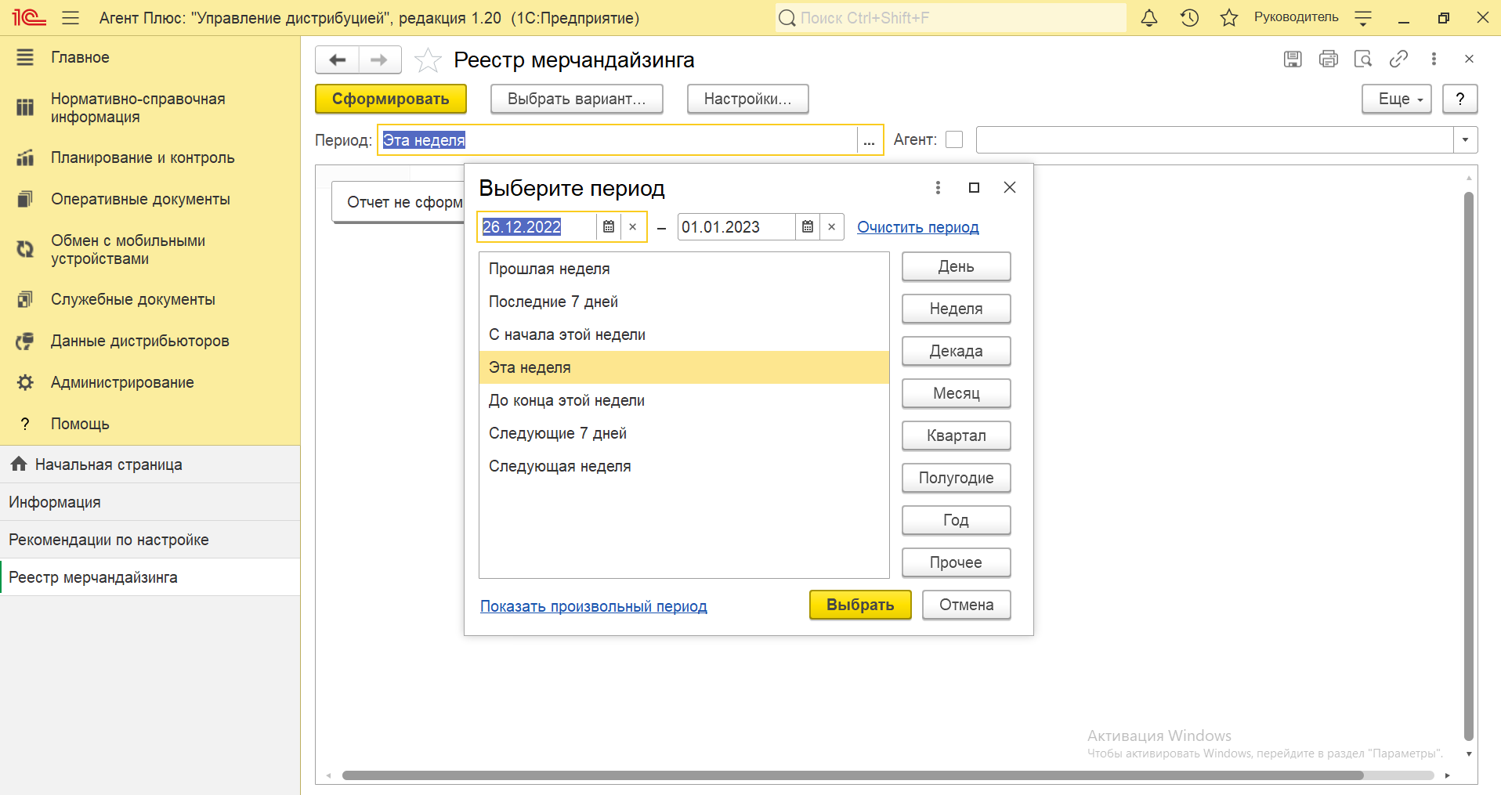The width and height of the screenshot is (1501, 795).
Task: Switch to Начальная страница tab
Action: tap(150, 464)
